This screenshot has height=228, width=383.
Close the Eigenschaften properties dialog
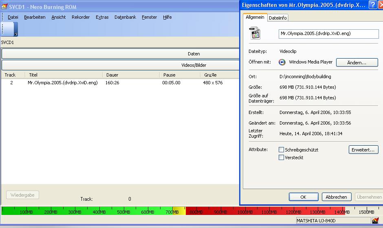pyautogui.click(x=381, y=5)
